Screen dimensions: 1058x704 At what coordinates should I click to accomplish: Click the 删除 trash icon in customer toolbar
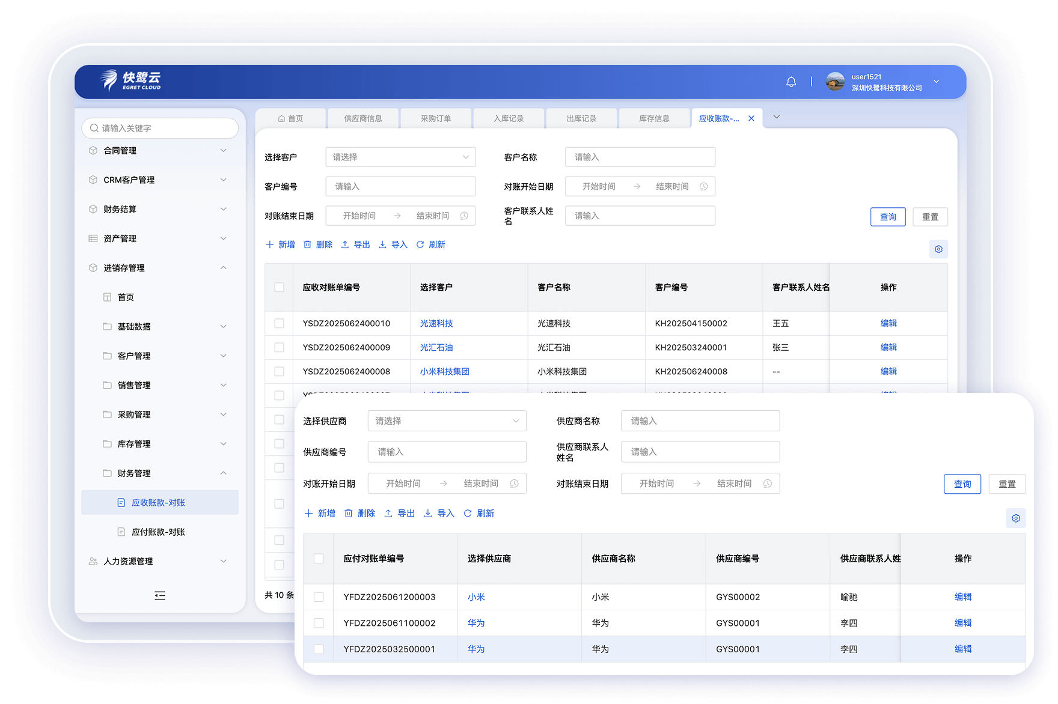(307, 244)
